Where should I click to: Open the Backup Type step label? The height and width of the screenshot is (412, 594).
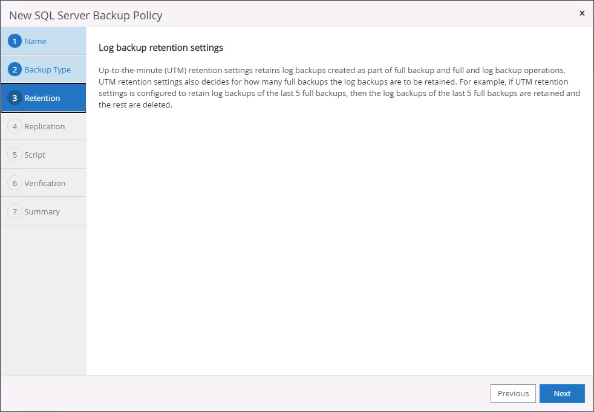click(48, 70)
